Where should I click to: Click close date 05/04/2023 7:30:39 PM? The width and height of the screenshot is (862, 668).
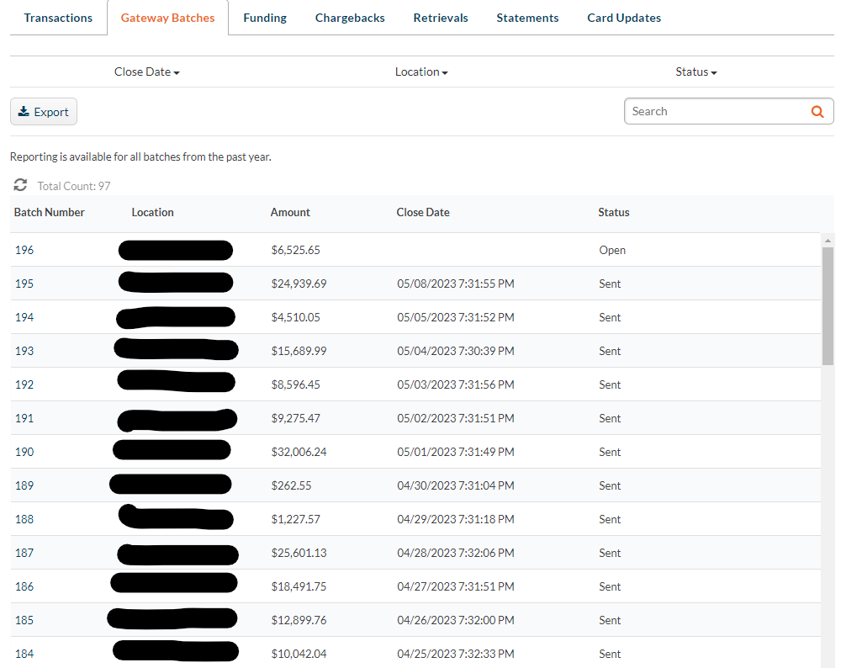click(x=456, y=351)
